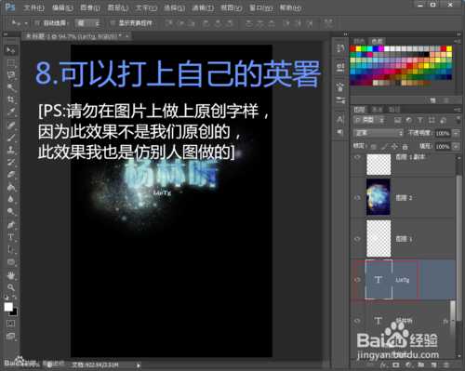Select the Eyedropper tool

(11, 113)
